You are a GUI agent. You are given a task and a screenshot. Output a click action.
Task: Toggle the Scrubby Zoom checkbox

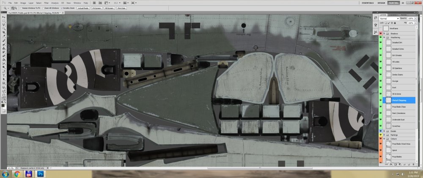coord(62,8)
